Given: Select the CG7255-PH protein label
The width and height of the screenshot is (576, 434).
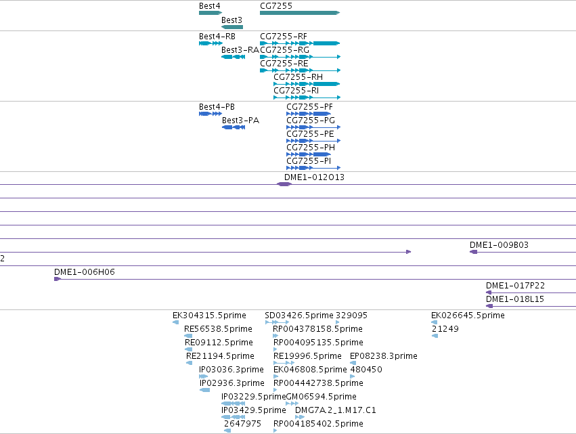Looking at the screenshot, I should [x=311, y=148].
